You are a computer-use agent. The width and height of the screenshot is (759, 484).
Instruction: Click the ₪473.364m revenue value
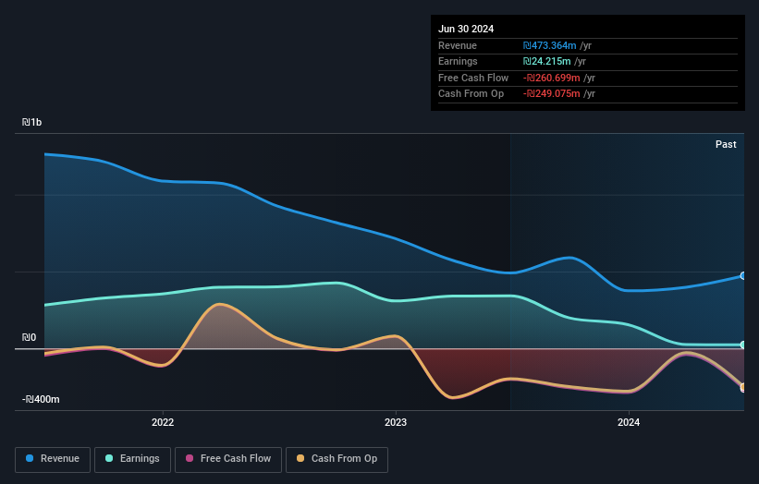[549, 45]
